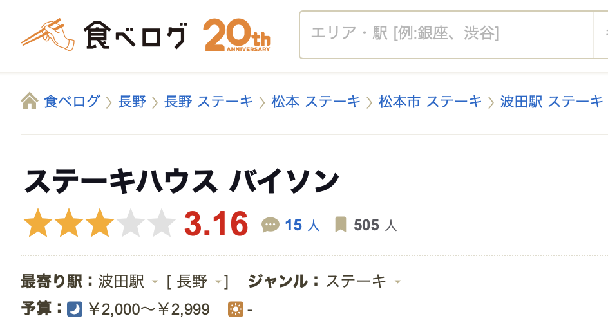Click the review comment bubble icon
The image size is (608, 332).
pos(271,225)
